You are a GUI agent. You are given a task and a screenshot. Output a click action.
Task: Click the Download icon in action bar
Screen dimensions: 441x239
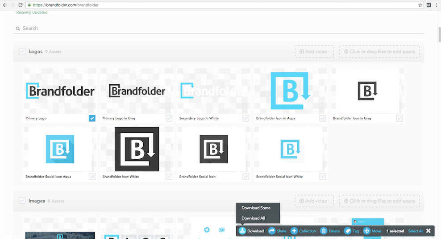tap(242, 231)
